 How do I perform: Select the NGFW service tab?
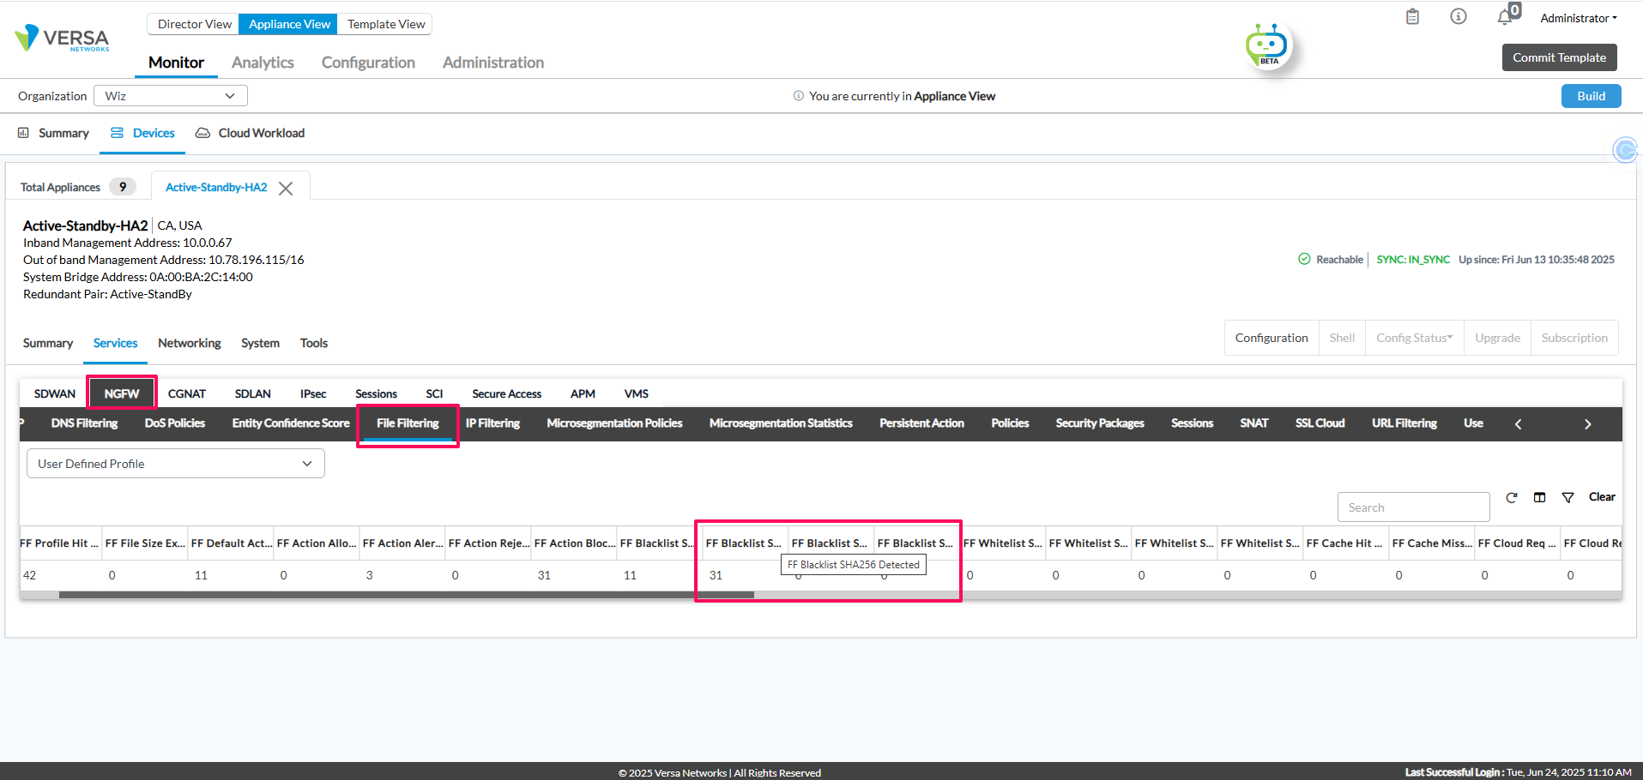pos(122,393)
